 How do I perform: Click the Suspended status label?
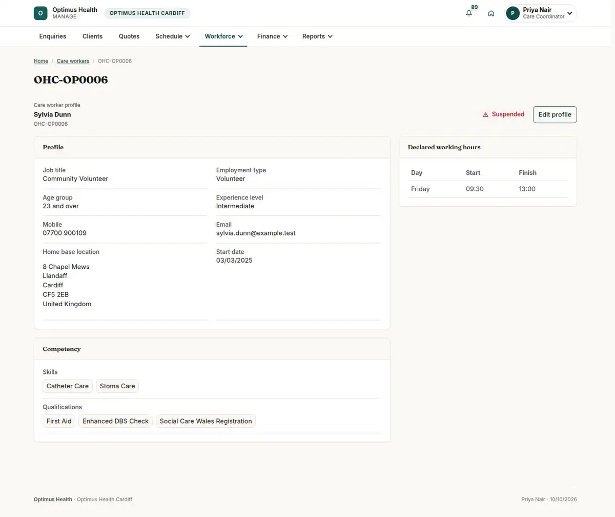coord(508,114)
